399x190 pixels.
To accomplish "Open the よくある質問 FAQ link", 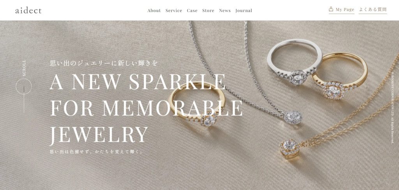I will click(373, 10).
